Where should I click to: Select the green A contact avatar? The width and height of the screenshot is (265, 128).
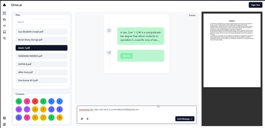(x=19, y=101)
